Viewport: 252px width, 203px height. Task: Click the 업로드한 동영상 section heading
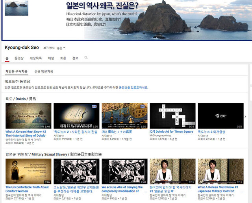[x=17, y=81]
